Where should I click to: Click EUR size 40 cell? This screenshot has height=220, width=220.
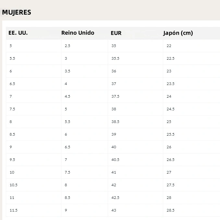[114, 147]
